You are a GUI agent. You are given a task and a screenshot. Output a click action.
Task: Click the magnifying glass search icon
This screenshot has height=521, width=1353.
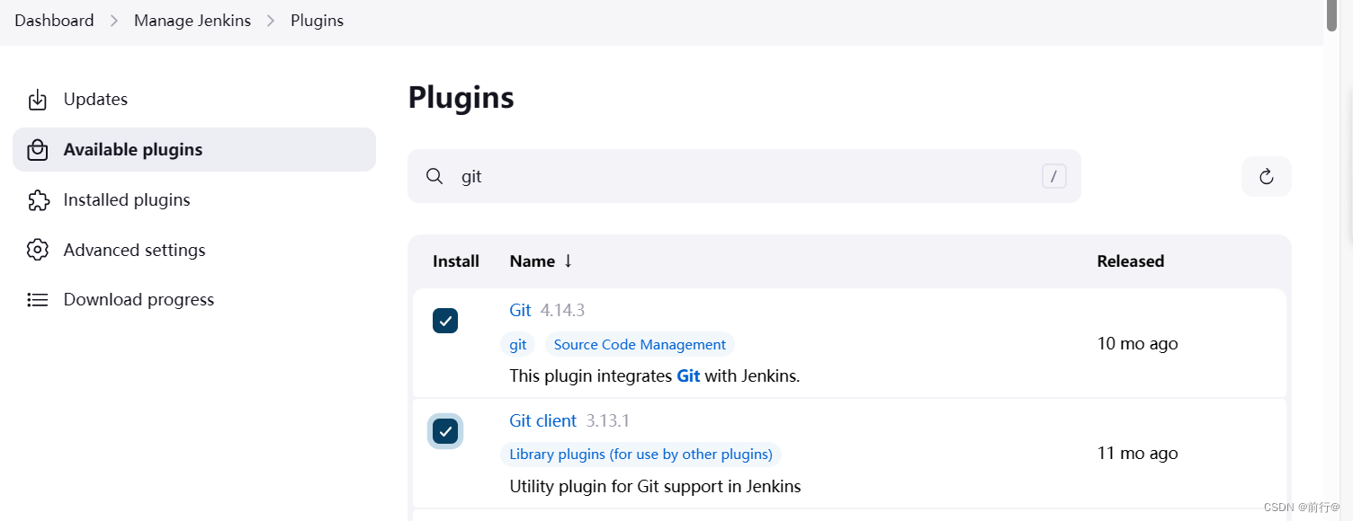point(435,176)
